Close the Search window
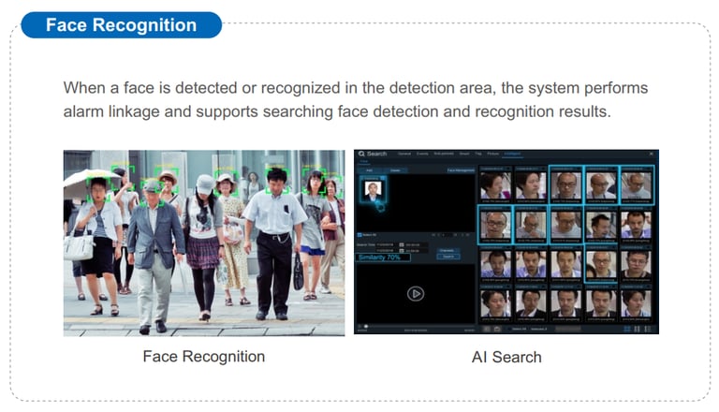719x412 pixels. (652, 154)
